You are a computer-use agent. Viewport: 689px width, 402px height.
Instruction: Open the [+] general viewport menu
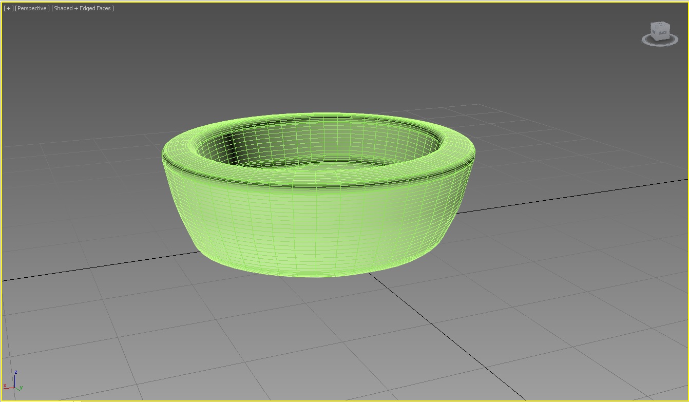click(8, 8)
